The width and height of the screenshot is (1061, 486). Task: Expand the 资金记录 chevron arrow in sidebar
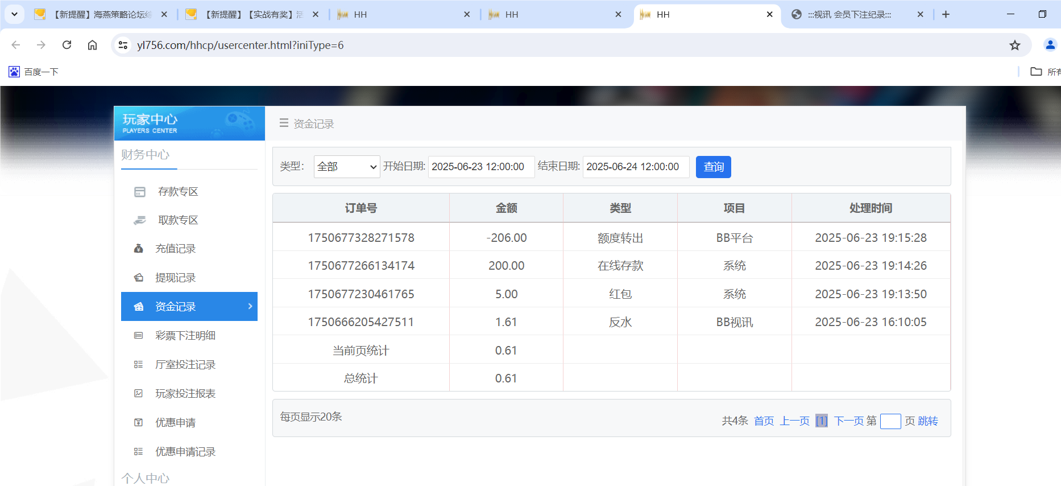click(x=250, y=306)
